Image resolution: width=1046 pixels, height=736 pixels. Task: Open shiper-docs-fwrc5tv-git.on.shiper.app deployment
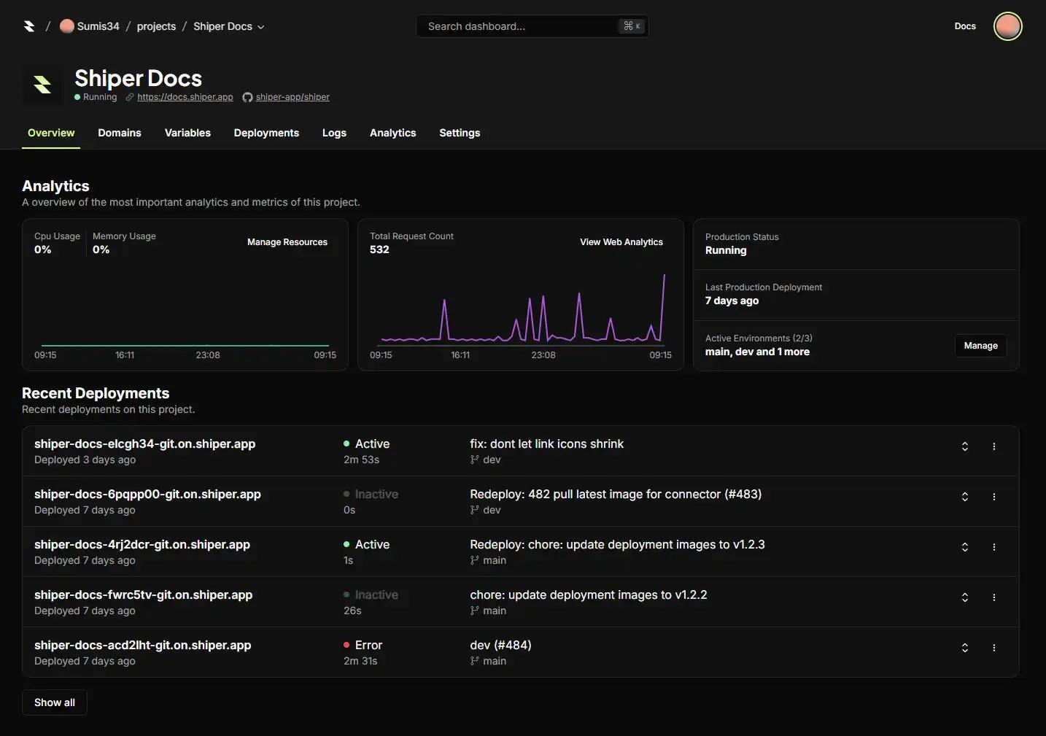[x=143, y=594]
